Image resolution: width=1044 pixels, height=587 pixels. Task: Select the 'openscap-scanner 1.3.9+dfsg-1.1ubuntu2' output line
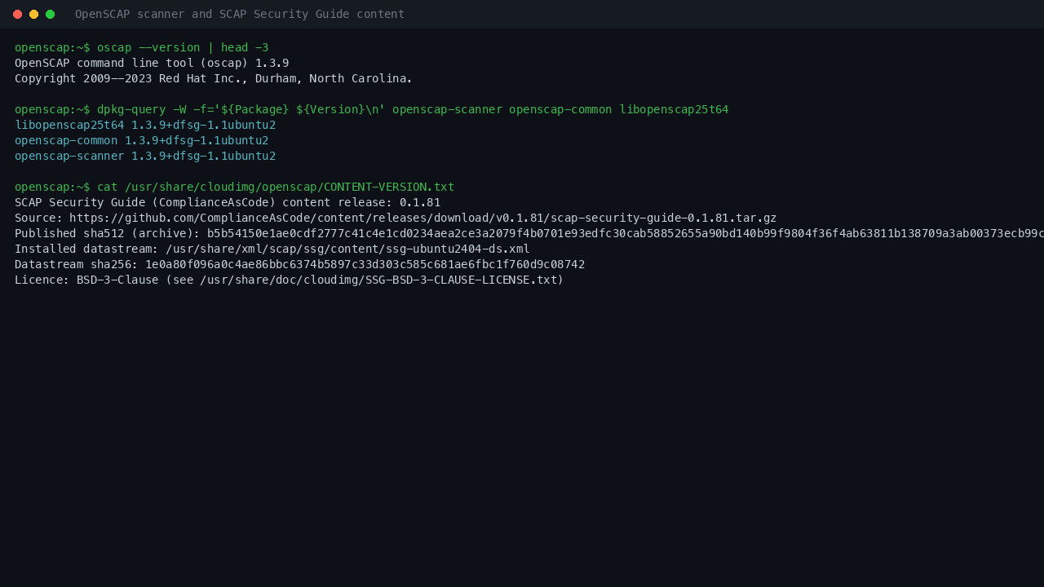pos(145,156)
